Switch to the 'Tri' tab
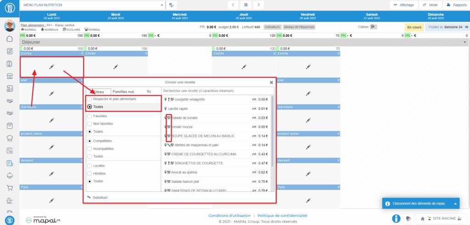The image size is (470, 225). coord(149,92)
